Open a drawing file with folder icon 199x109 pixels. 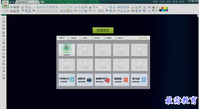click(12, 7)
